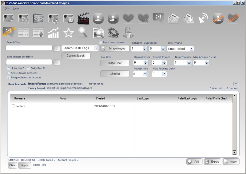Click into the Search Term input field
The width and height of the screenshot is (246, 174).
pos(29,48)
